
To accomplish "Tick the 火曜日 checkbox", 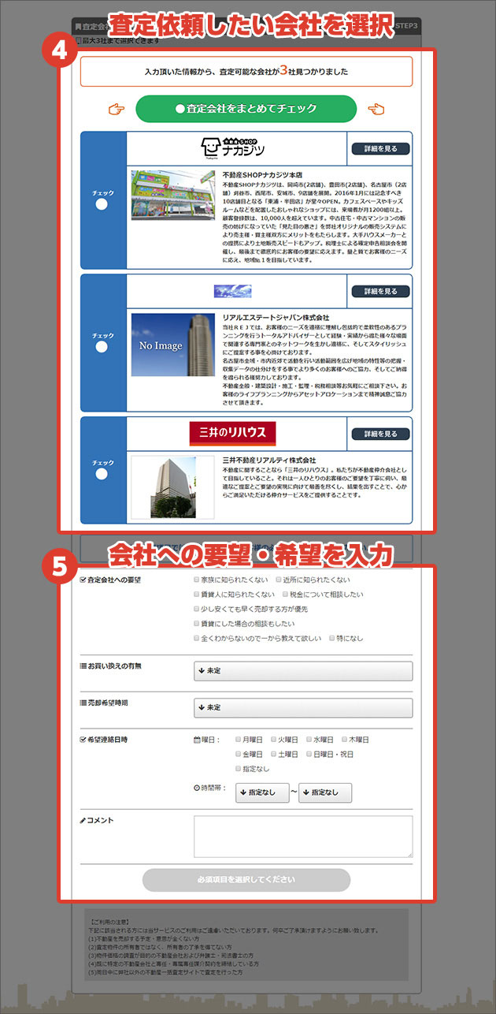I will point(274,740).
